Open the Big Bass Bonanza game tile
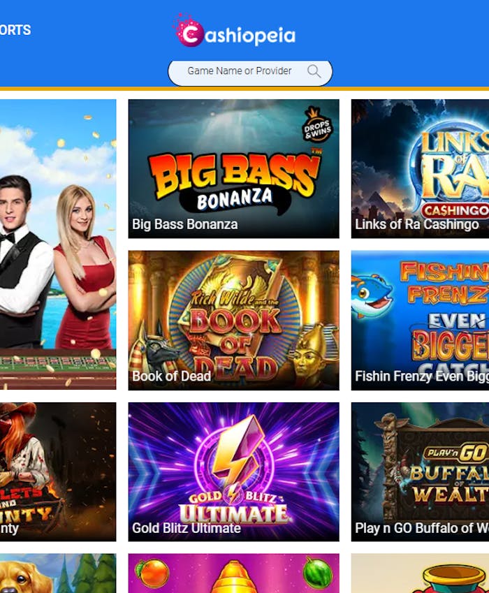The width and height of the screenshot is (489, 593). pyautogui.click(x=234, y=168)
